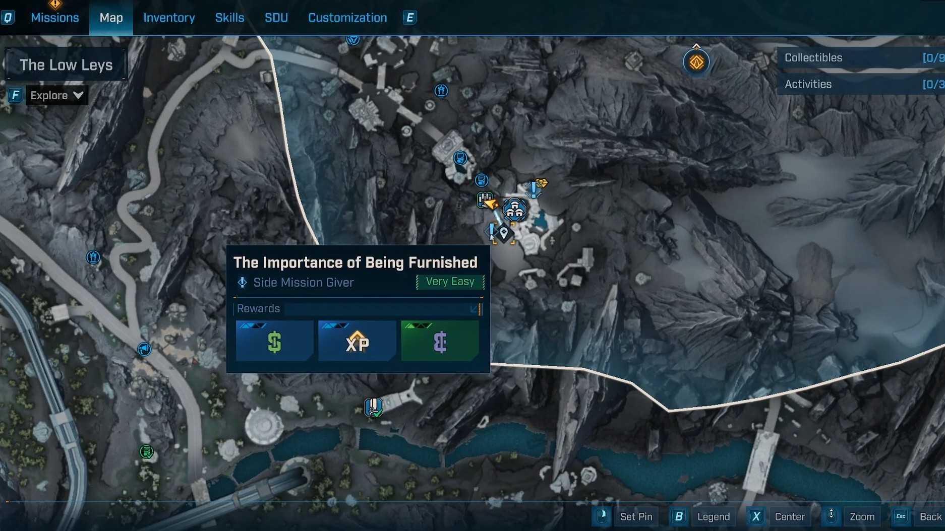Open the Inventory tab

click(169, 18)
